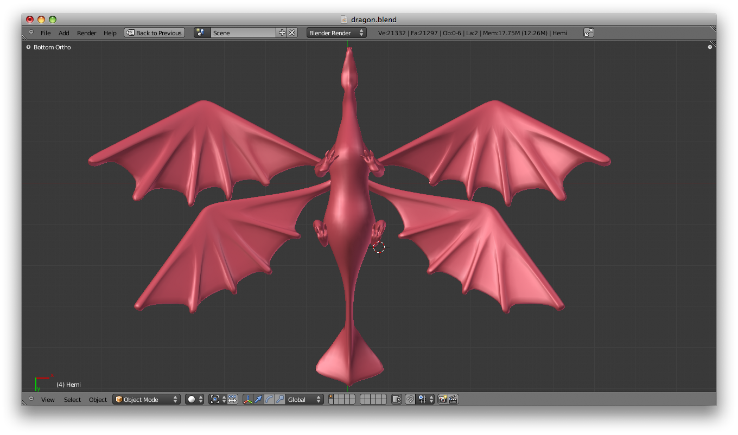Image resolution: width=738 pixels, height=435 pixels.
Task: Click the OpenGL render still camera icon
Action: tap(442, 399)
